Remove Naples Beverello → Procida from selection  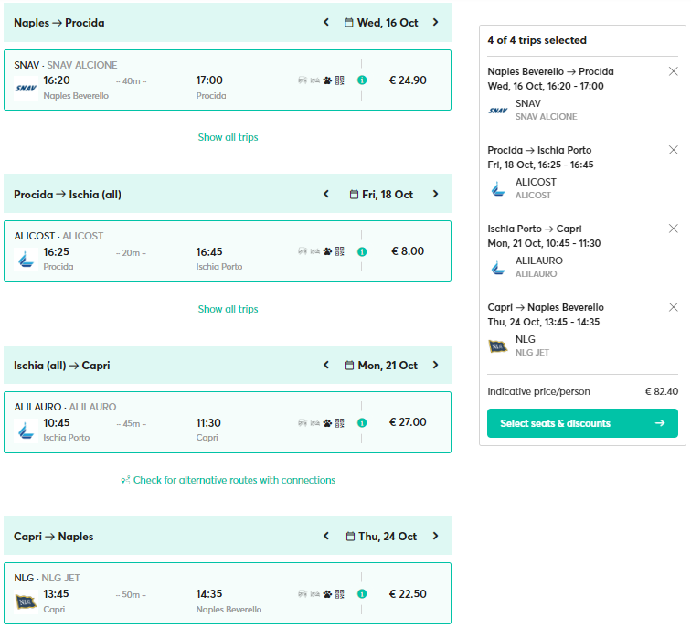pyautogui.click(x=673, y=71)
